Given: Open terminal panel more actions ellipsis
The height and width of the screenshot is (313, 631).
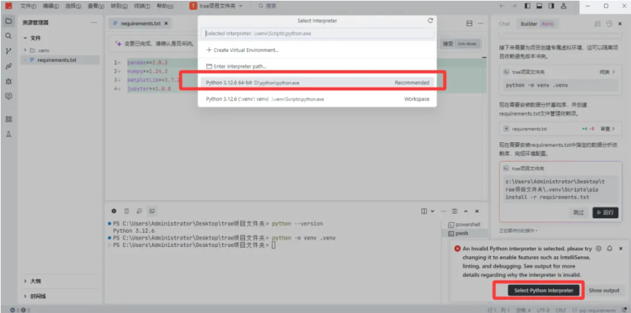Looking at the screenshot, I should pos(443,211).
